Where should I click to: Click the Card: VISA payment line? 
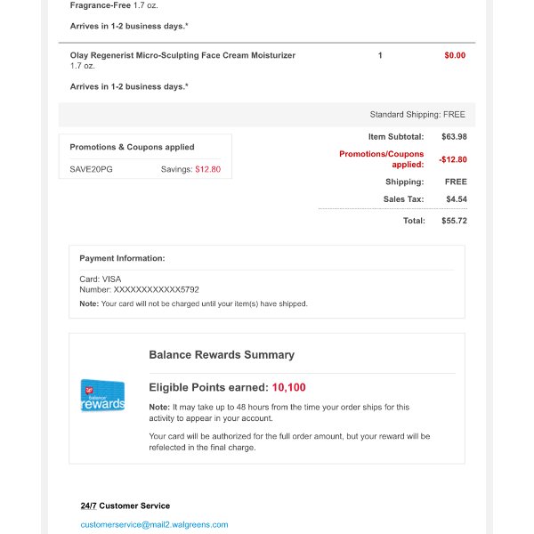(100, 279)
